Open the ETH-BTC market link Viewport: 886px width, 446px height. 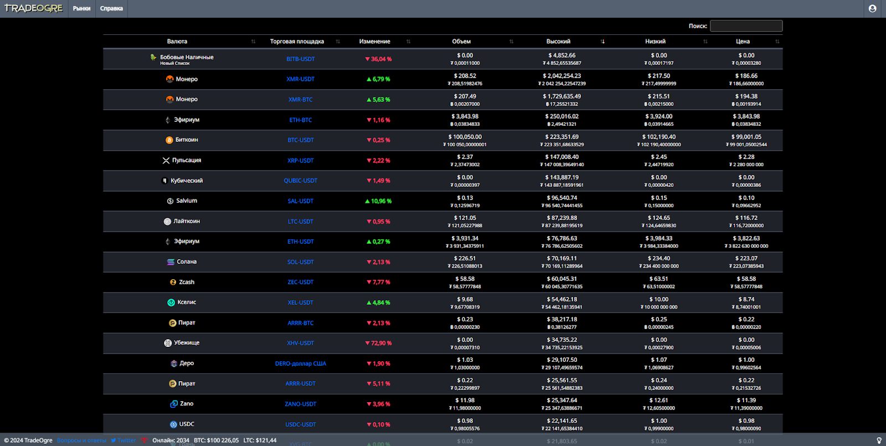[301, 120]
